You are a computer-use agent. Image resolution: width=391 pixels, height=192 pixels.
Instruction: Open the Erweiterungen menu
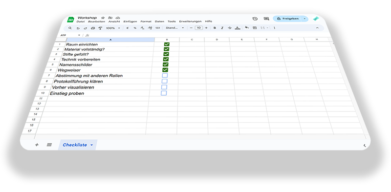pos(190,21)
